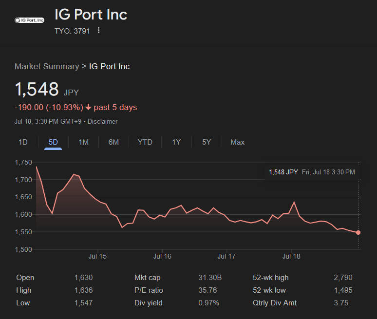Screen dimensions: 377x319
Task: Click the 1,550 y-axis label
Action: point(23,232)
